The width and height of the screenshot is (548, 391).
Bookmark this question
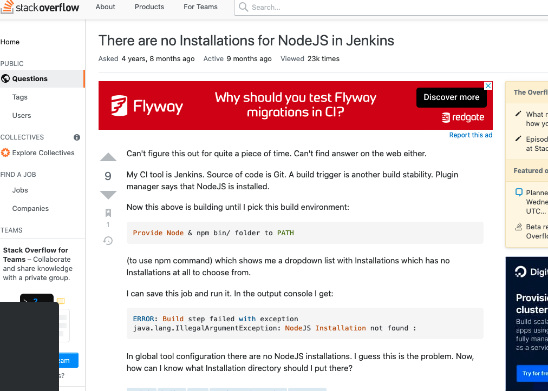pos(108,213)
